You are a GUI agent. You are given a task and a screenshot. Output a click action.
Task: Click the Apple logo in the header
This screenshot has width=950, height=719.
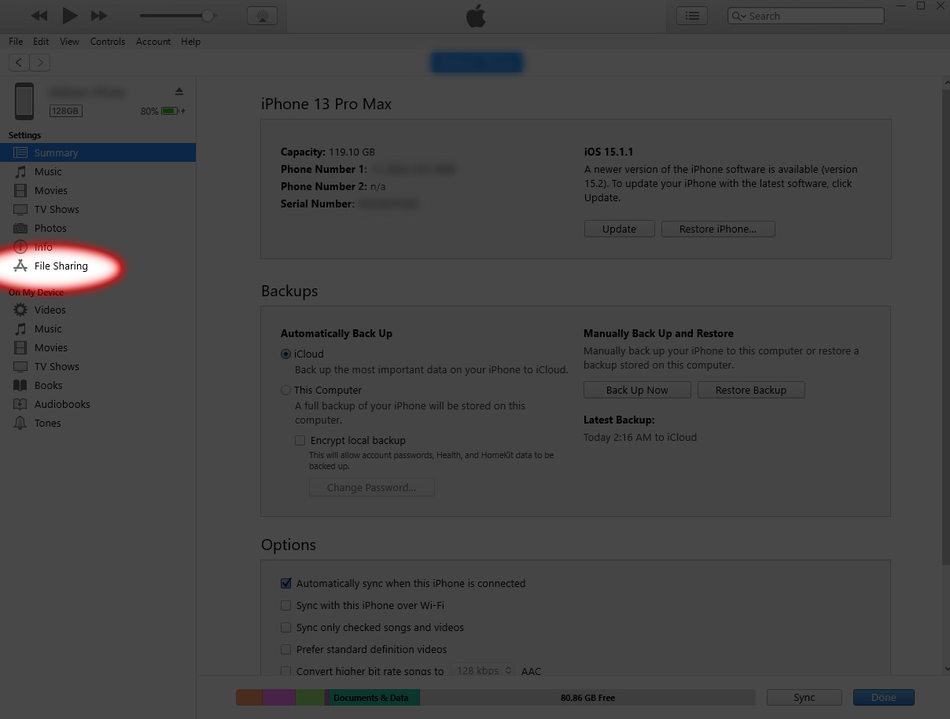click(x=476, y=16)
